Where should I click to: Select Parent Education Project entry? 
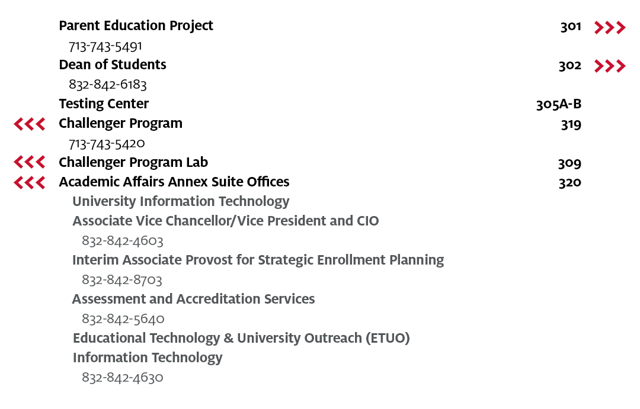pos(136,26)
